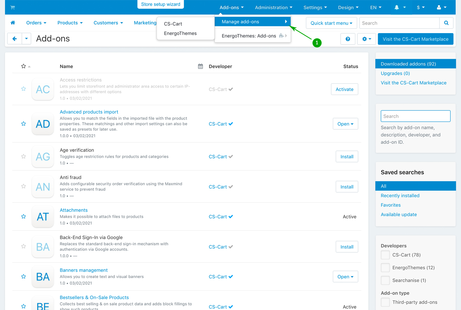This screenshot has height=310, width=461.
Task: Install the Age verification add-on
Action: (x=347, y=157)
